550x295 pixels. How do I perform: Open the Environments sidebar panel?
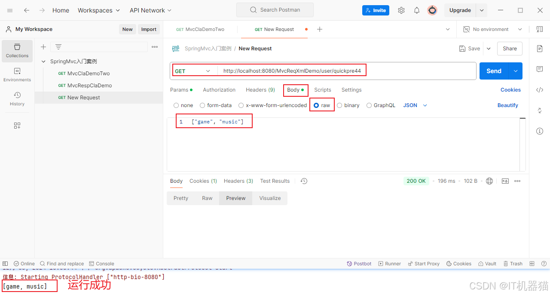click(17, 74)
